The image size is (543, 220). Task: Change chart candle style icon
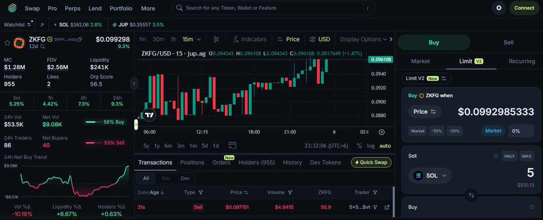[x=216, y=39]
